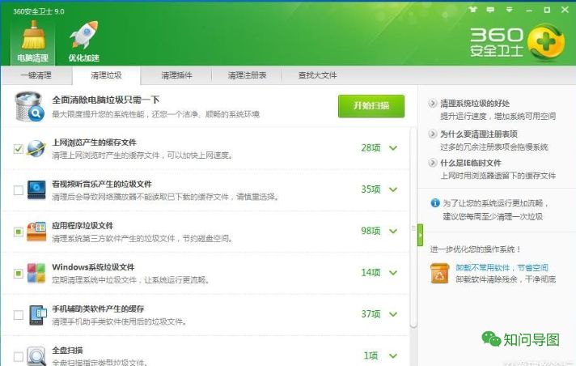Viewport: 576px width, 366px height.
Task: Click the Windows系统垃圾文件 colored icon
Action: pos(36,273)
